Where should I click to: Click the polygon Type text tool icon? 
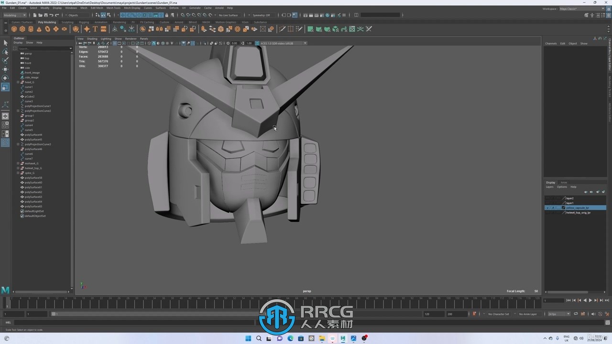point(95,29)
